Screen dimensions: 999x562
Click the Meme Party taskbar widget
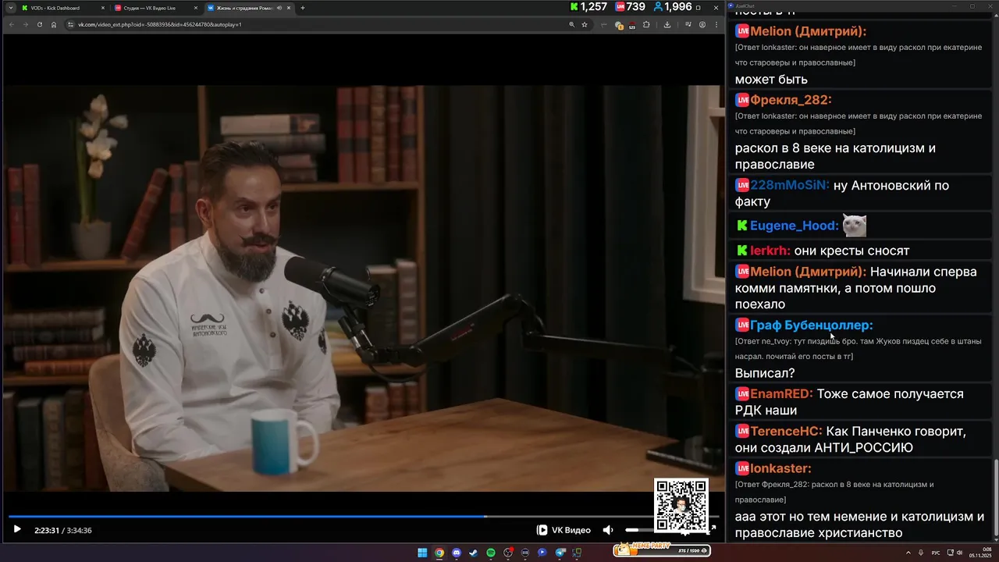pos(662,550)
